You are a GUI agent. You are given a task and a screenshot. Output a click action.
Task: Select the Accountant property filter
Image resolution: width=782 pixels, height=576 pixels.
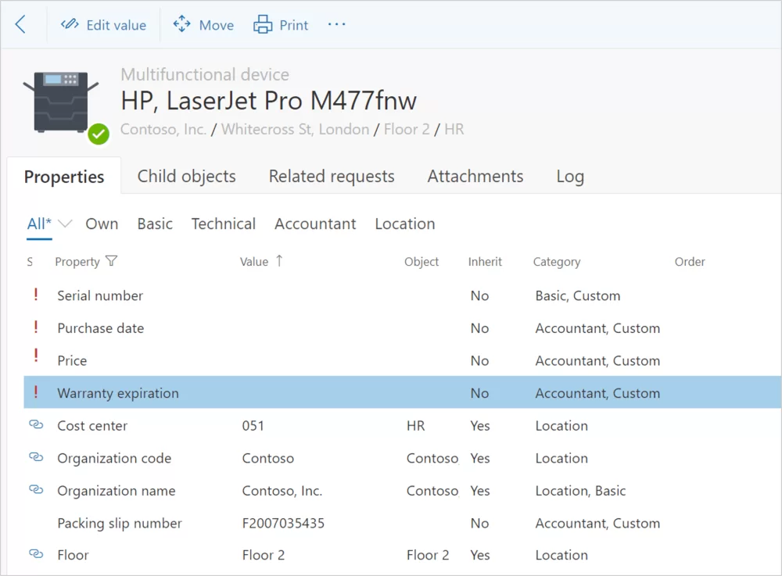315,224
